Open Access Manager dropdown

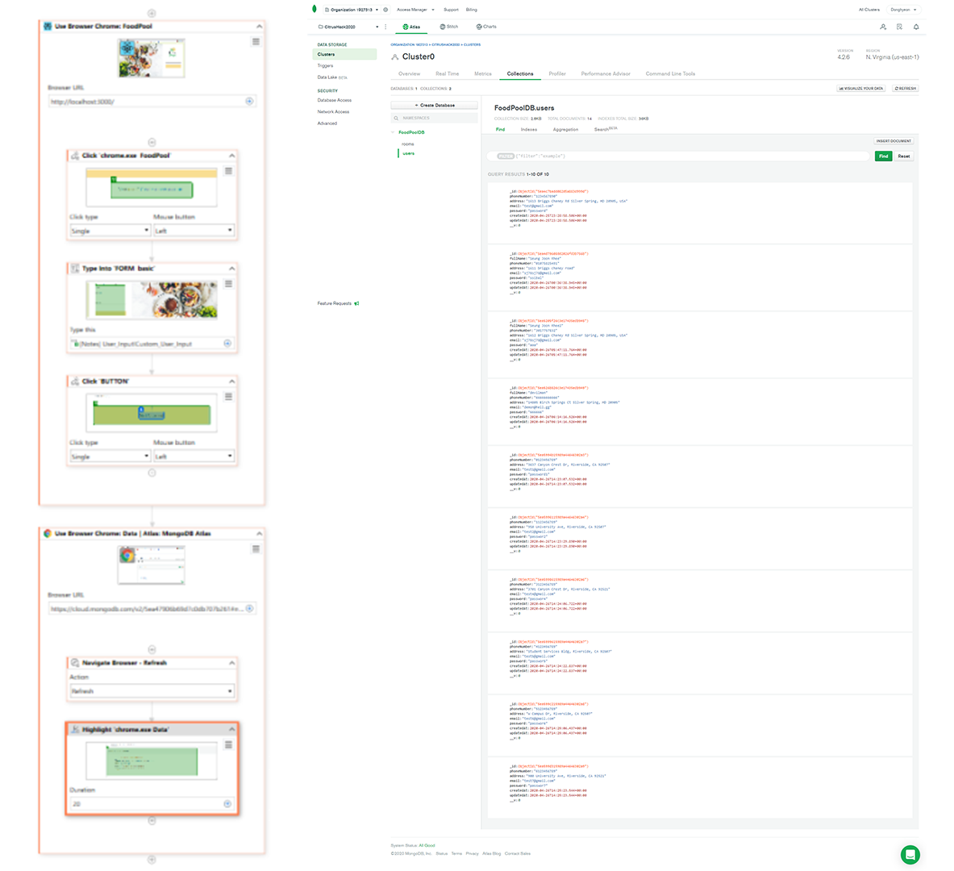pos(415,10)
